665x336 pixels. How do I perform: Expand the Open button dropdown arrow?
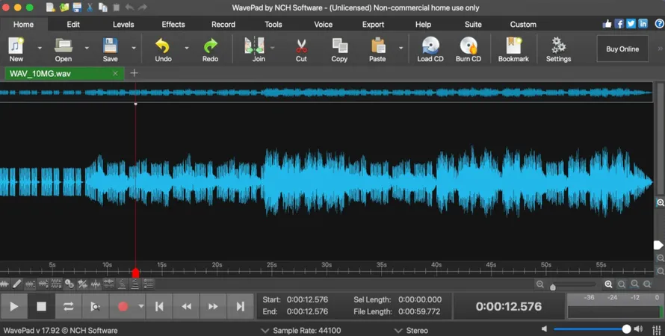(87, 48)
